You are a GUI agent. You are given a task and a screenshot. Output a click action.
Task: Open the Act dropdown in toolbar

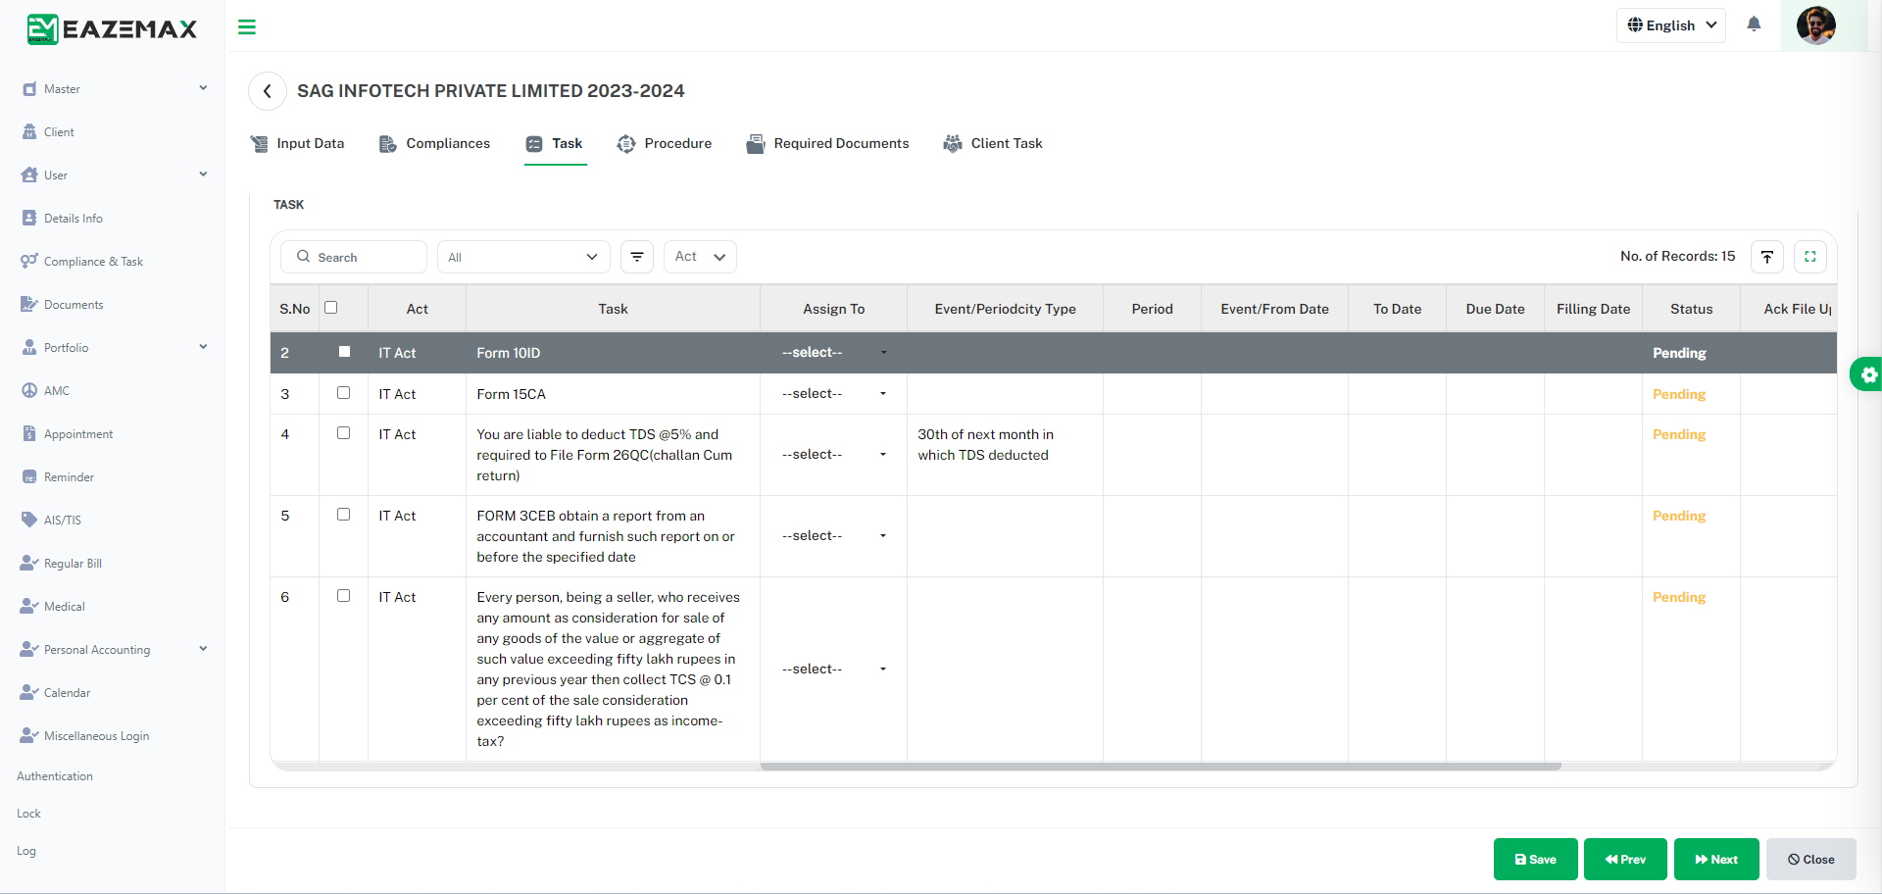coord(700,257)
